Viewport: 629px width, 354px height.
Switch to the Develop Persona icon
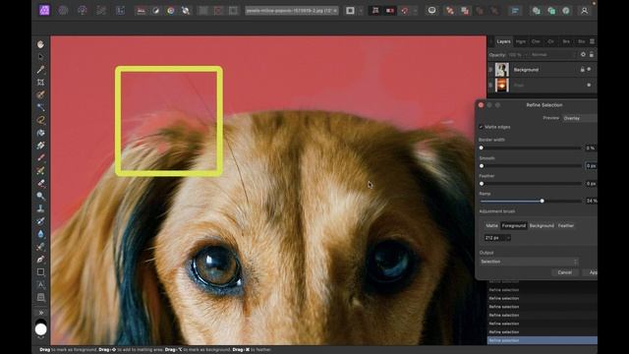tap(101, 11)
